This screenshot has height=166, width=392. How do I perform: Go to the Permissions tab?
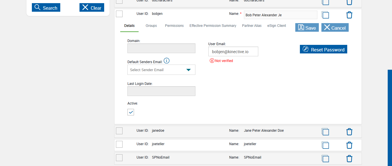pos(174,26)
